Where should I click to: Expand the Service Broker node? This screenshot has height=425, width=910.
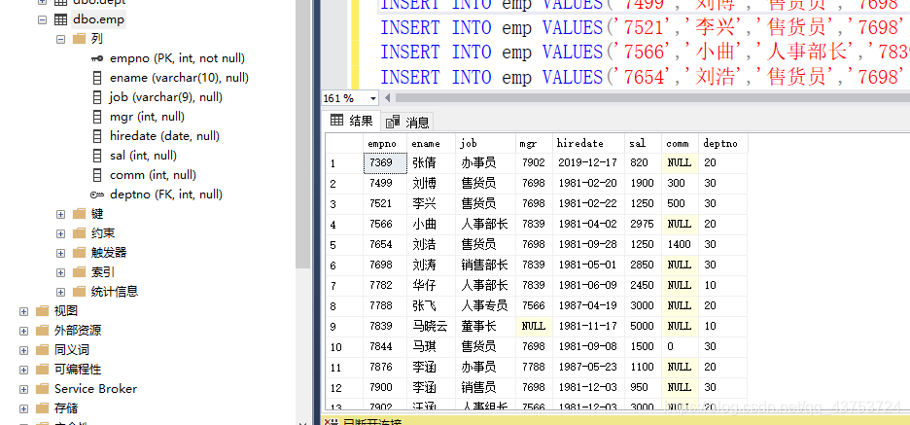(x=23, y=389)
